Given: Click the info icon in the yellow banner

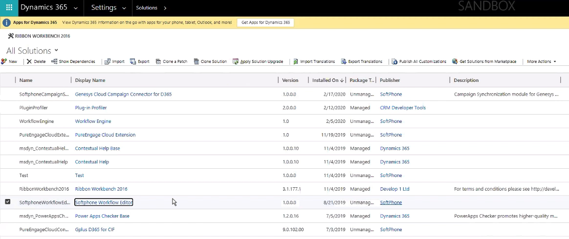Looking at the screenshot, I should click(6, 23).
